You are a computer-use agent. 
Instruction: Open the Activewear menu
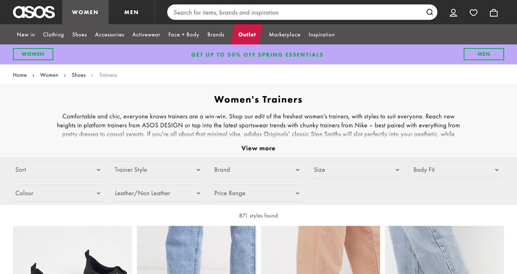(x=146, y=35)
